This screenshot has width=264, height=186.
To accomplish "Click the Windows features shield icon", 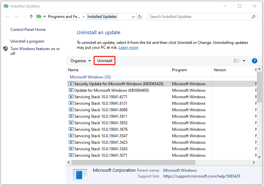I will tap(6, 49).
